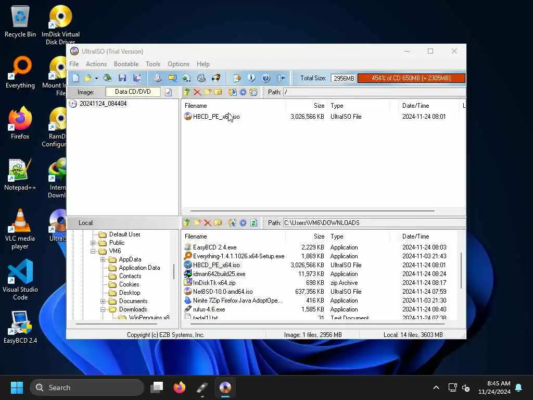Click Add Files icon in image toolbar
This screenshot has height=400, width=533.
tap(233, 92)
